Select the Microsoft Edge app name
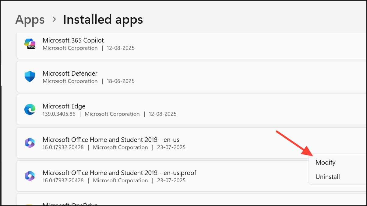Screen dimensions: 367x206 64,106
